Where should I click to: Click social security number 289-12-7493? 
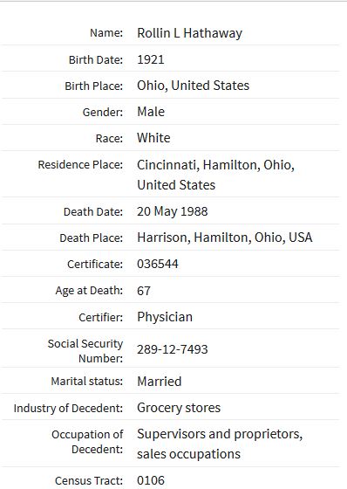point(173,349)
